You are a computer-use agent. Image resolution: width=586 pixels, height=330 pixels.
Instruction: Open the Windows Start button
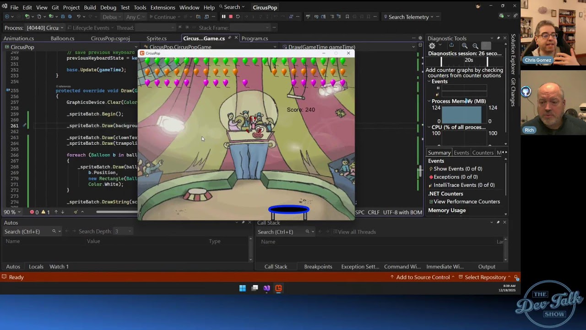point(243,288)
